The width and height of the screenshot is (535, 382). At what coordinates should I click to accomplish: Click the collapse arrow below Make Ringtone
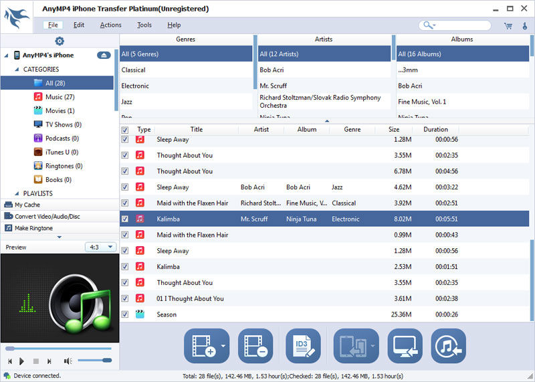pyautogui.click(x=60, y=237)
